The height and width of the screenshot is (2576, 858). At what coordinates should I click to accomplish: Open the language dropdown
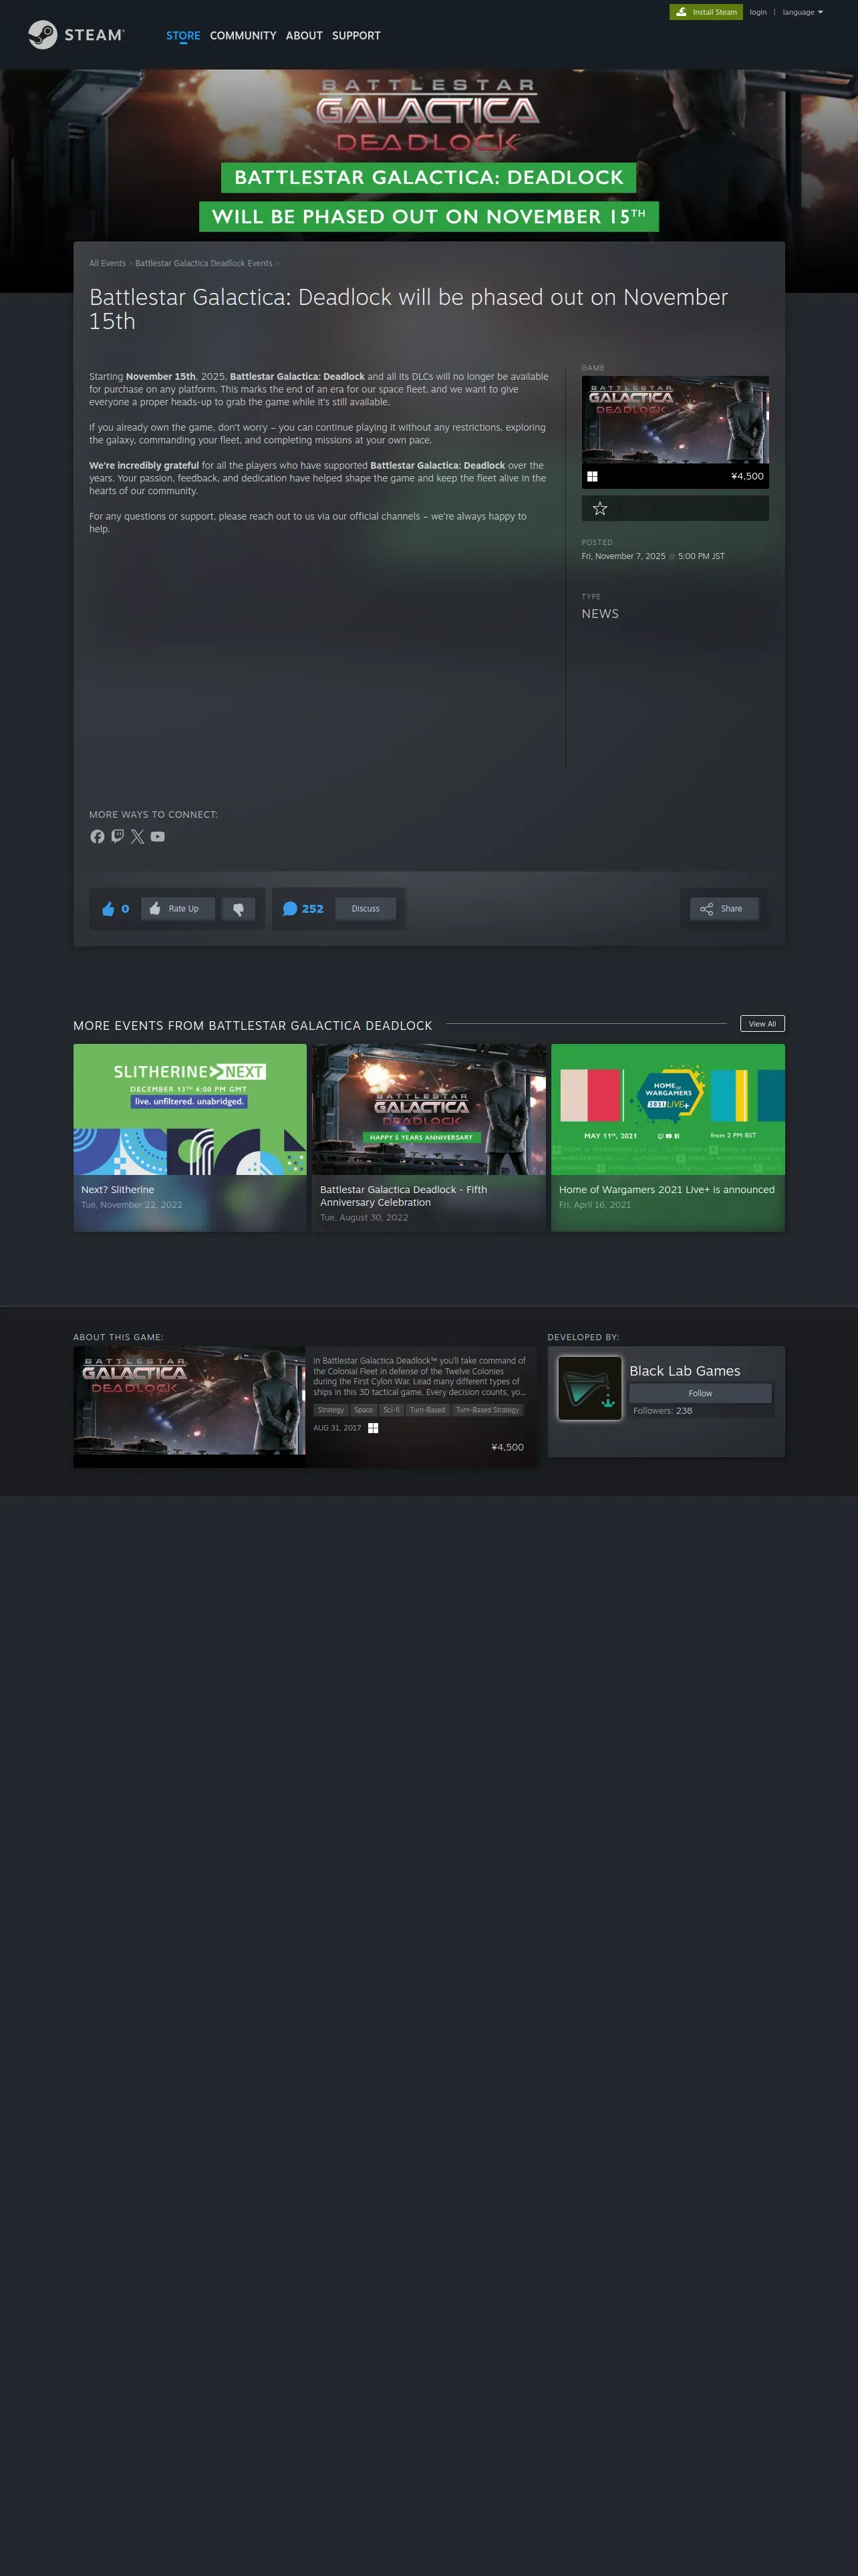[802, 12]
